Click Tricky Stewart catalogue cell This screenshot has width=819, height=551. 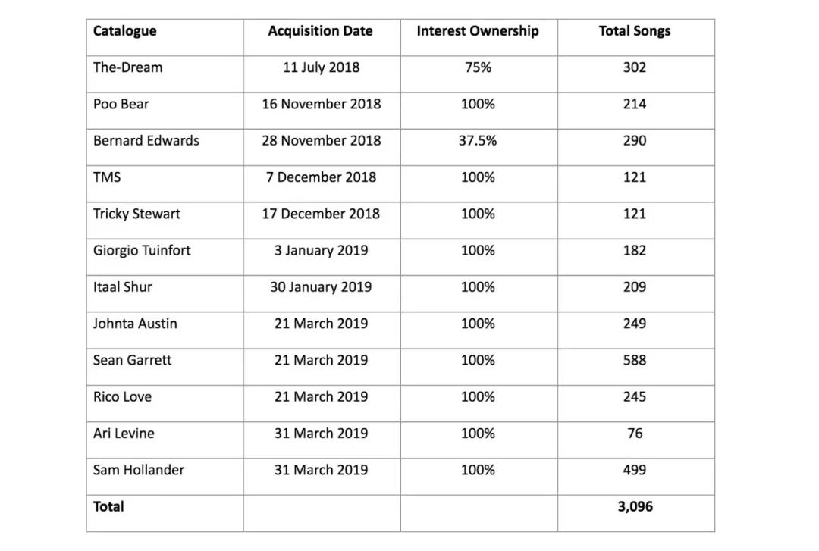point(165,221)
